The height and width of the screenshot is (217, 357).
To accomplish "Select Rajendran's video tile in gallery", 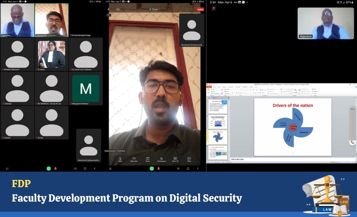I will tap(17, 20).
